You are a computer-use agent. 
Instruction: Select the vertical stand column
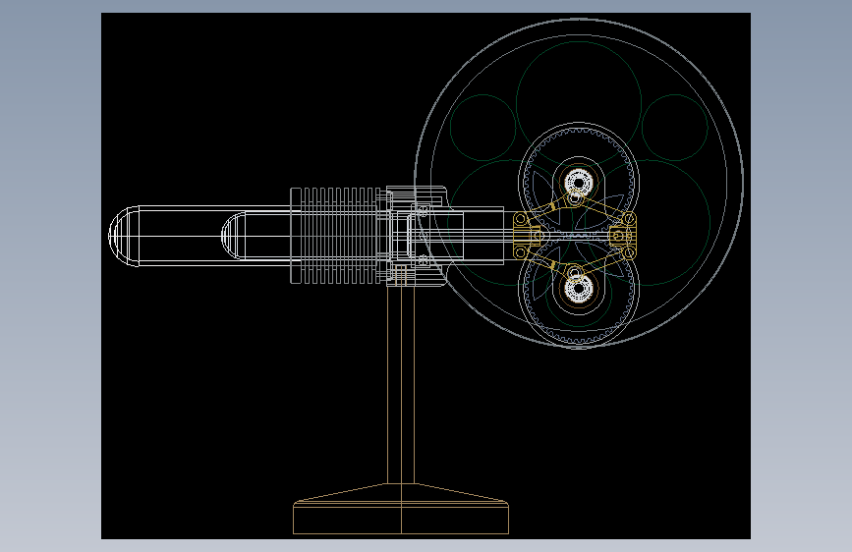401,384
